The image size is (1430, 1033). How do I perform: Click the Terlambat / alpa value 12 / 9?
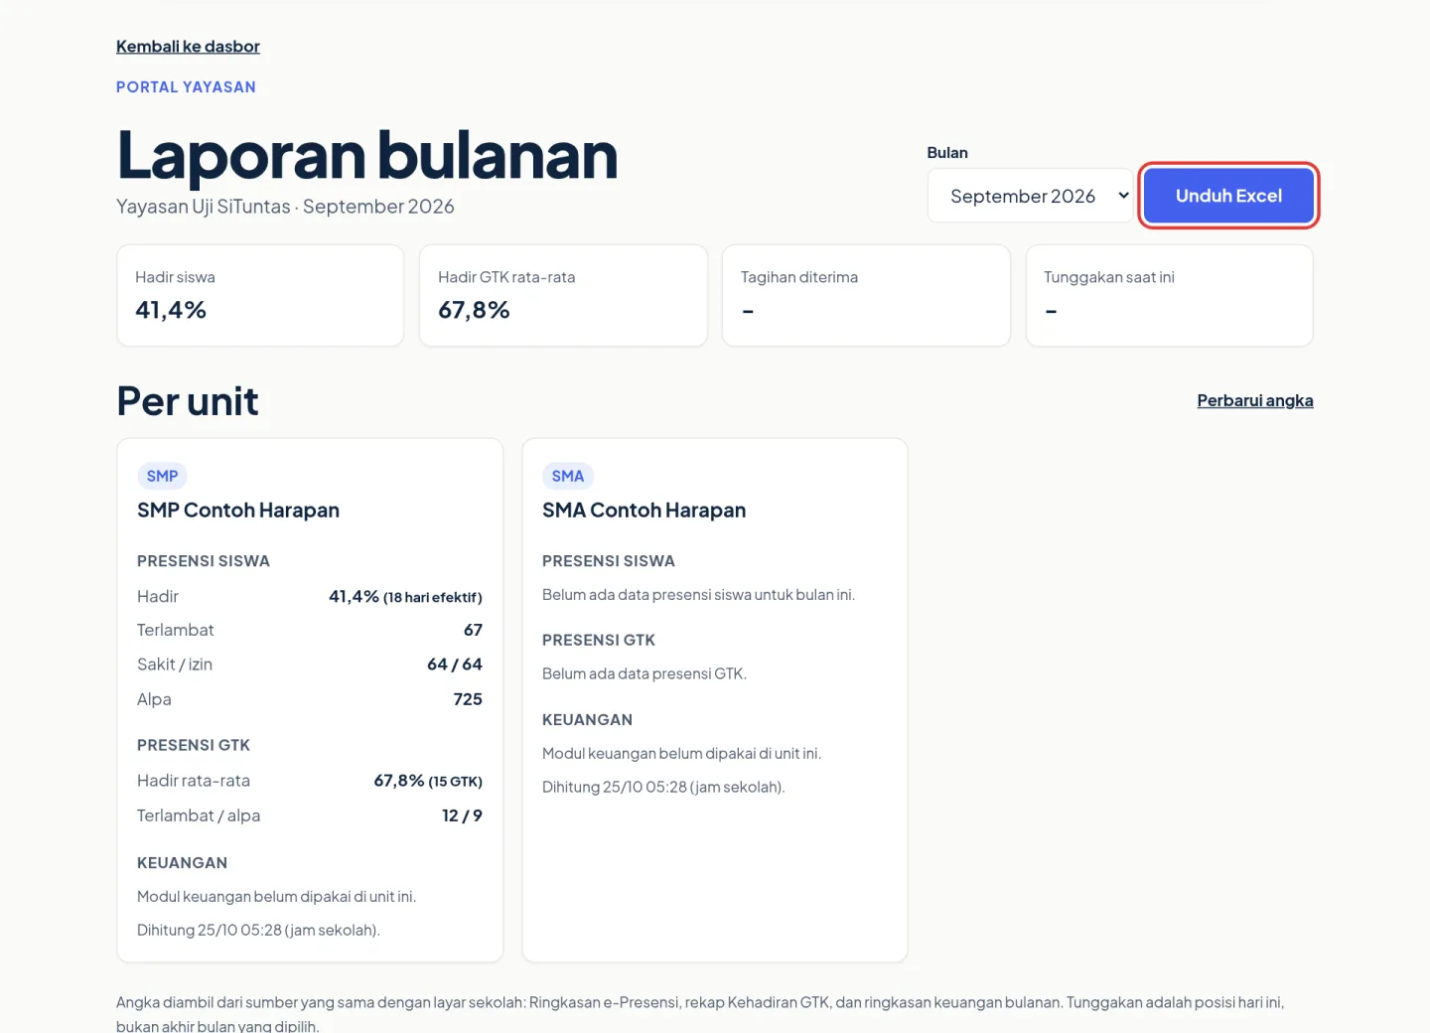point(462,815)
